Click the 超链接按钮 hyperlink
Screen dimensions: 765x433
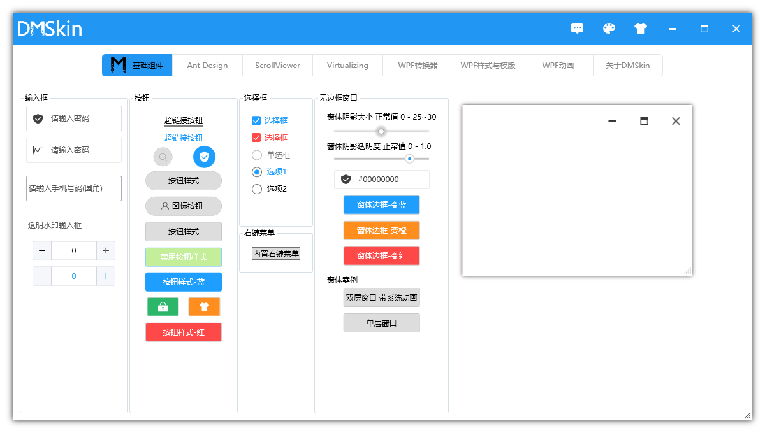183,121
